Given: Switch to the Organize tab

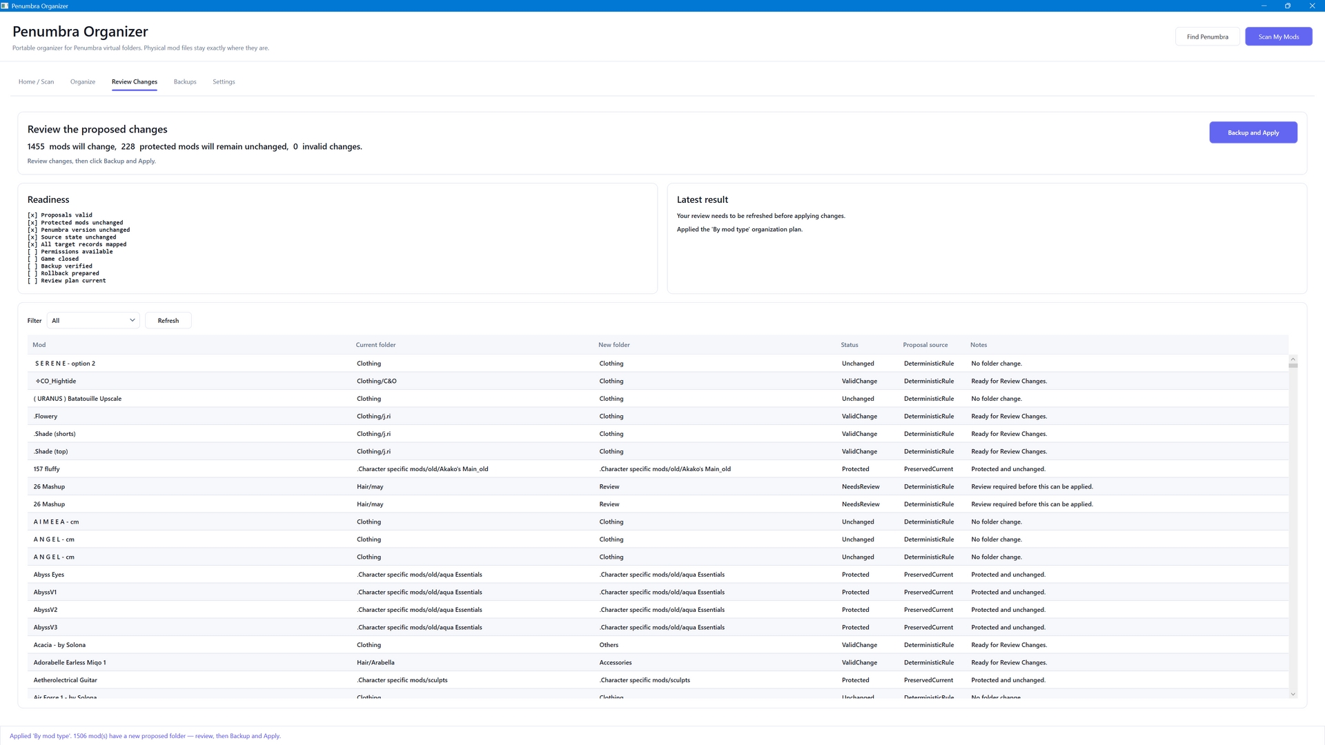Looking at the screenshot, I should pyautogui.click(x=83, y=81).
